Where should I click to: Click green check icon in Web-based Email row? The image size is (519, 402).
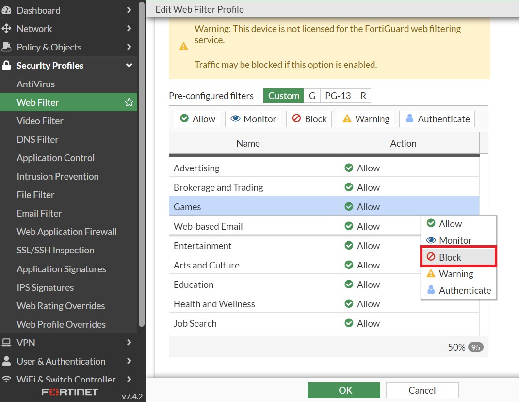point(349,226)
